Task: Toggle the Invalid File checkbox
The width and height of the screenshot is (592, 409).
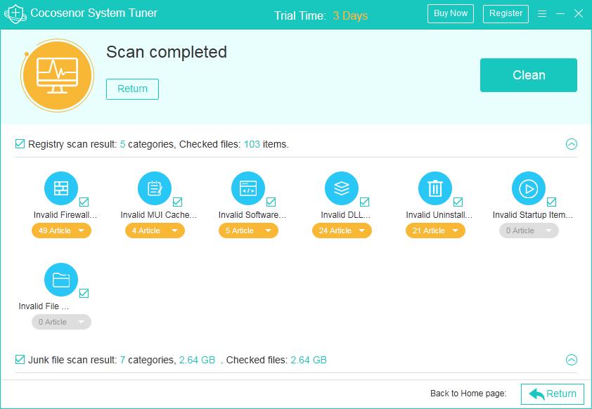Action: pos(84,293)
